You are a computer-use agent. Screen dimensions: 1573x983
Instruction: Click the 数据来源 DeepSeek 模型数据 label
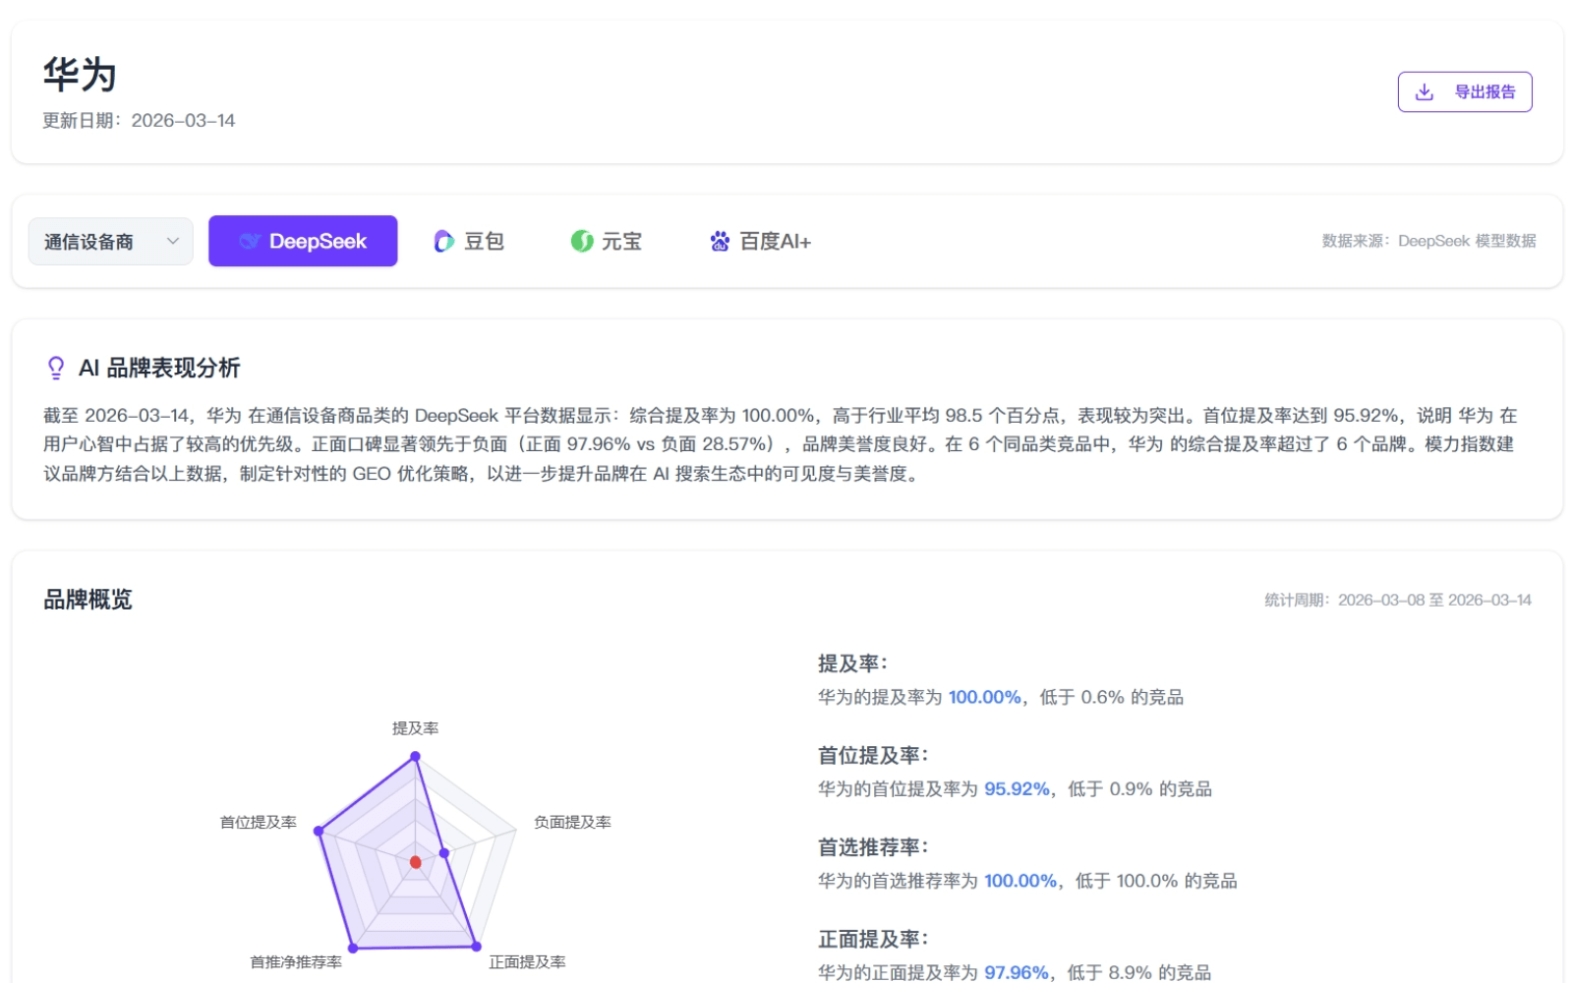1431,240
